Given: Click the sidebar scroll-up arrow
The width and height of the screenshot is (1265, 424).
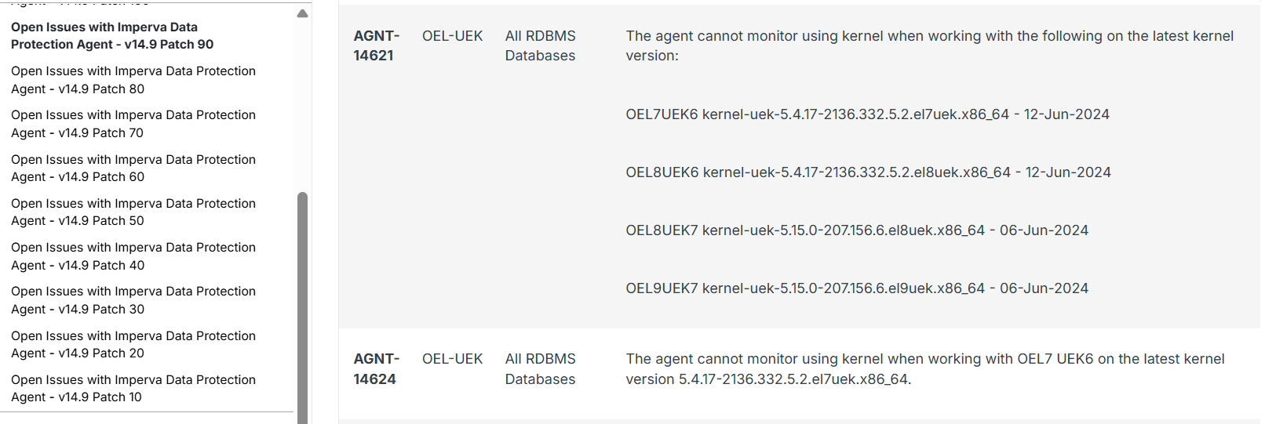Looking at the screenshot, I should [302, 13].
